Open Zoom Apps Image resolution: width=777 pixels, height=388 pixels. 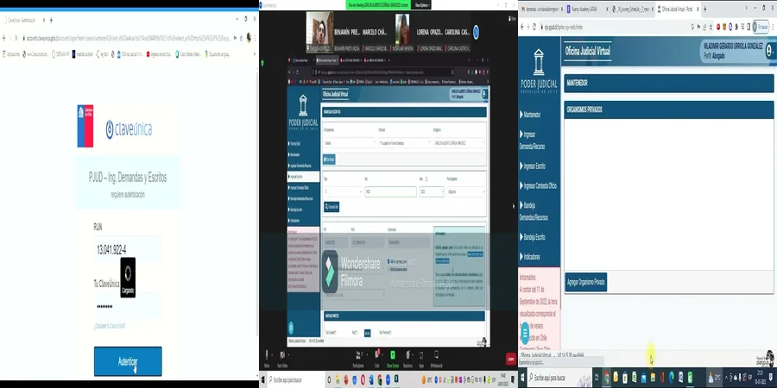421,357
